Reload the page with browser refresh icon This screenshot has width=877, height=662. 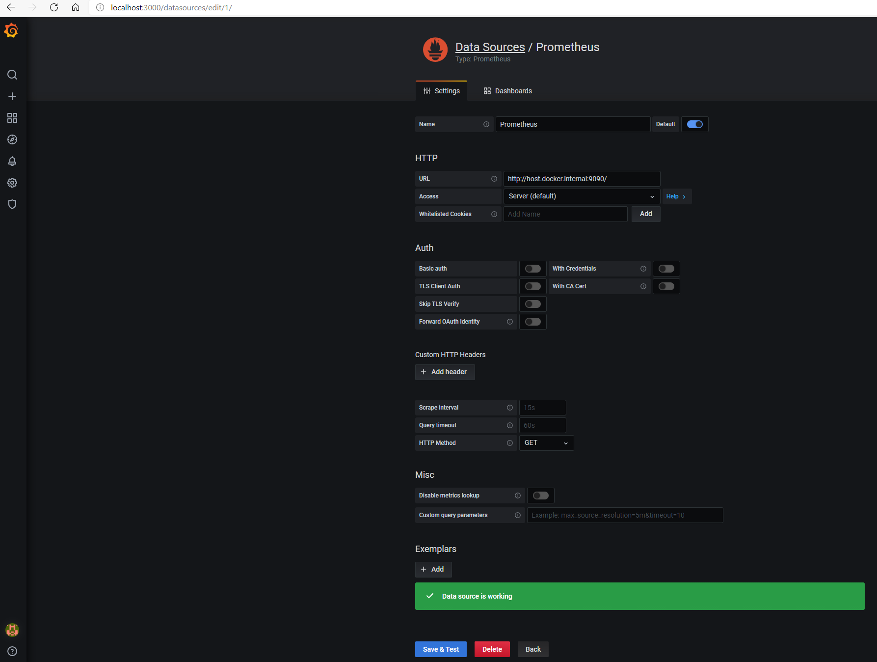point(54,7)
